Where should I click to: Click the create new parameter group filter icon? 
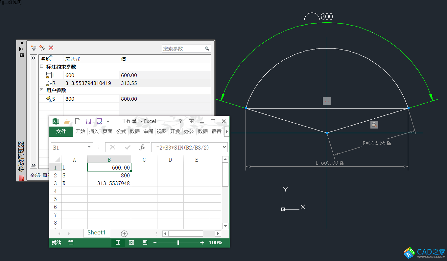pyautogui.click(x=33, y=48)
